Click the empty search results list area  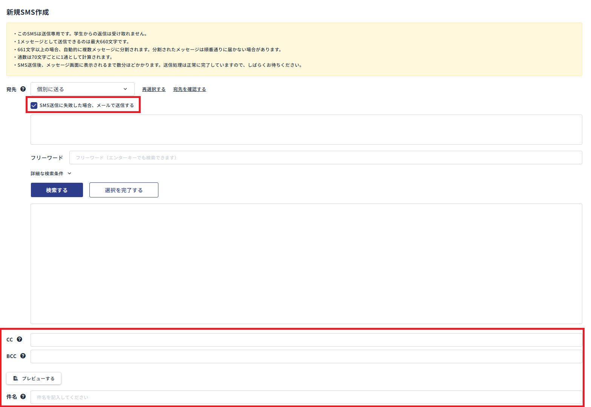(306, 263)
